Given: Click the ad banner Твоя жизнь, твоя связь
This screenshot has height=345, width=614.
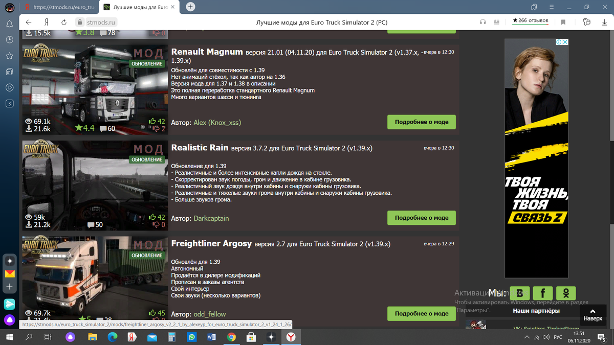Looking at the screenshot, I should click(537, 158).
